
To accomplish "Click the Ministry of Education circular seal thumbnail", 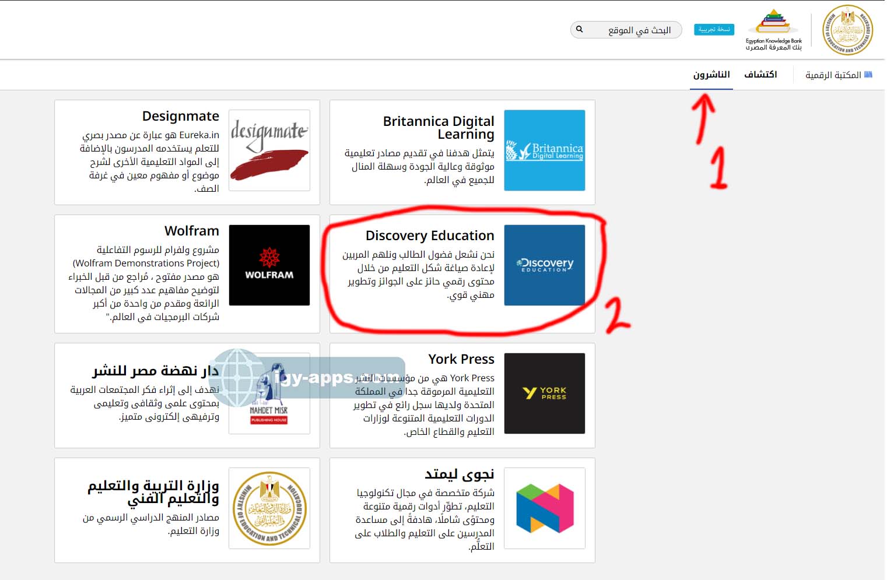I will click(269, 508).
